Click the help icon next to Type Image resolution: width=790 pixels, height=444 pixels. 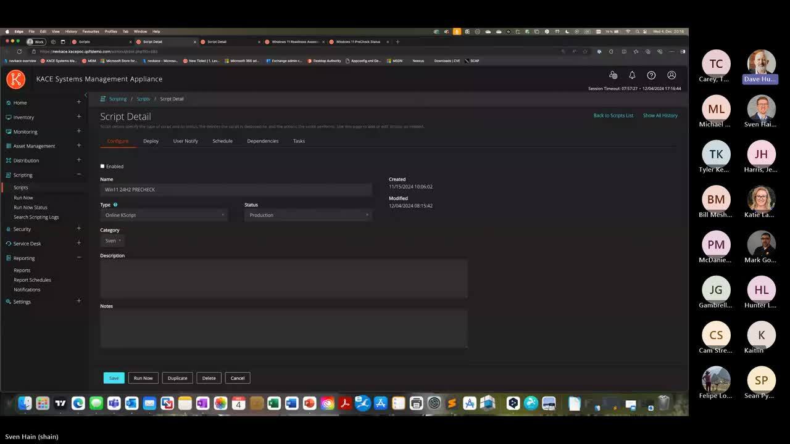115,205
